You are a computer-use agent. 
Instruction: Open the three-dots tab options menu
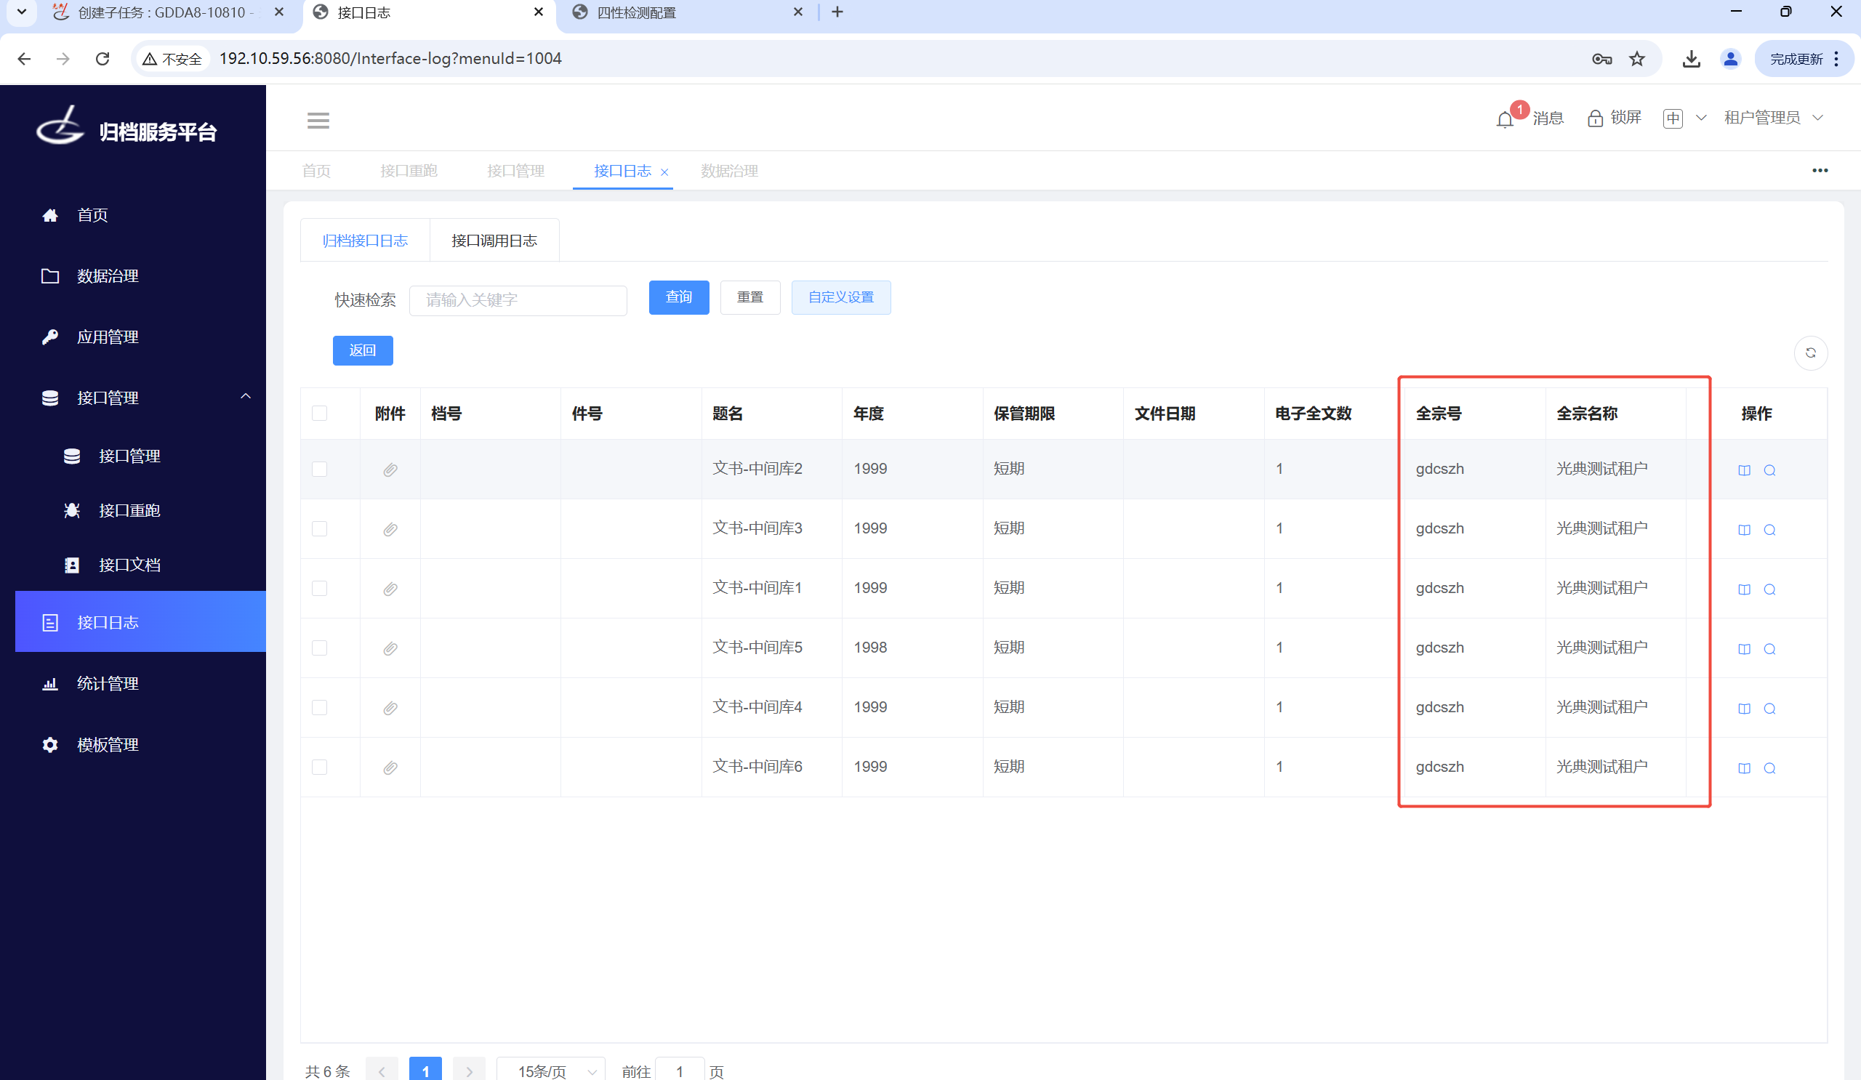tap(1820, 171)
